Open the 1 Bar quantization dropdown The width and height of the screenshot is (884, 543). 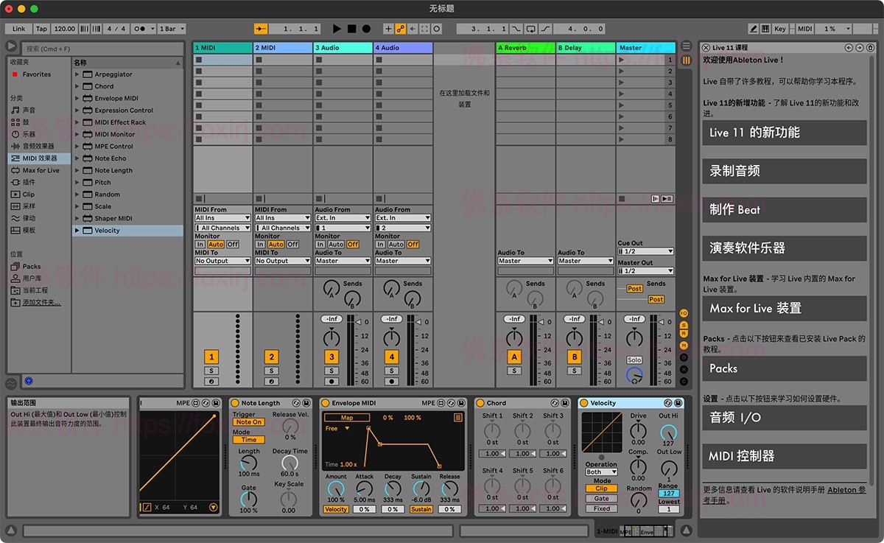point(171,28)
